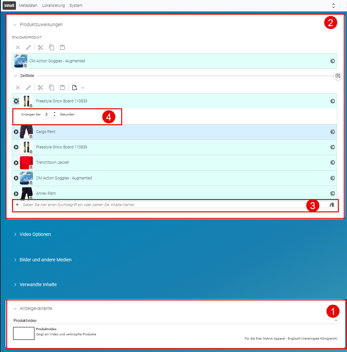
Task: Expand the Verwandte Inhalte section
Action: [15, 285]
